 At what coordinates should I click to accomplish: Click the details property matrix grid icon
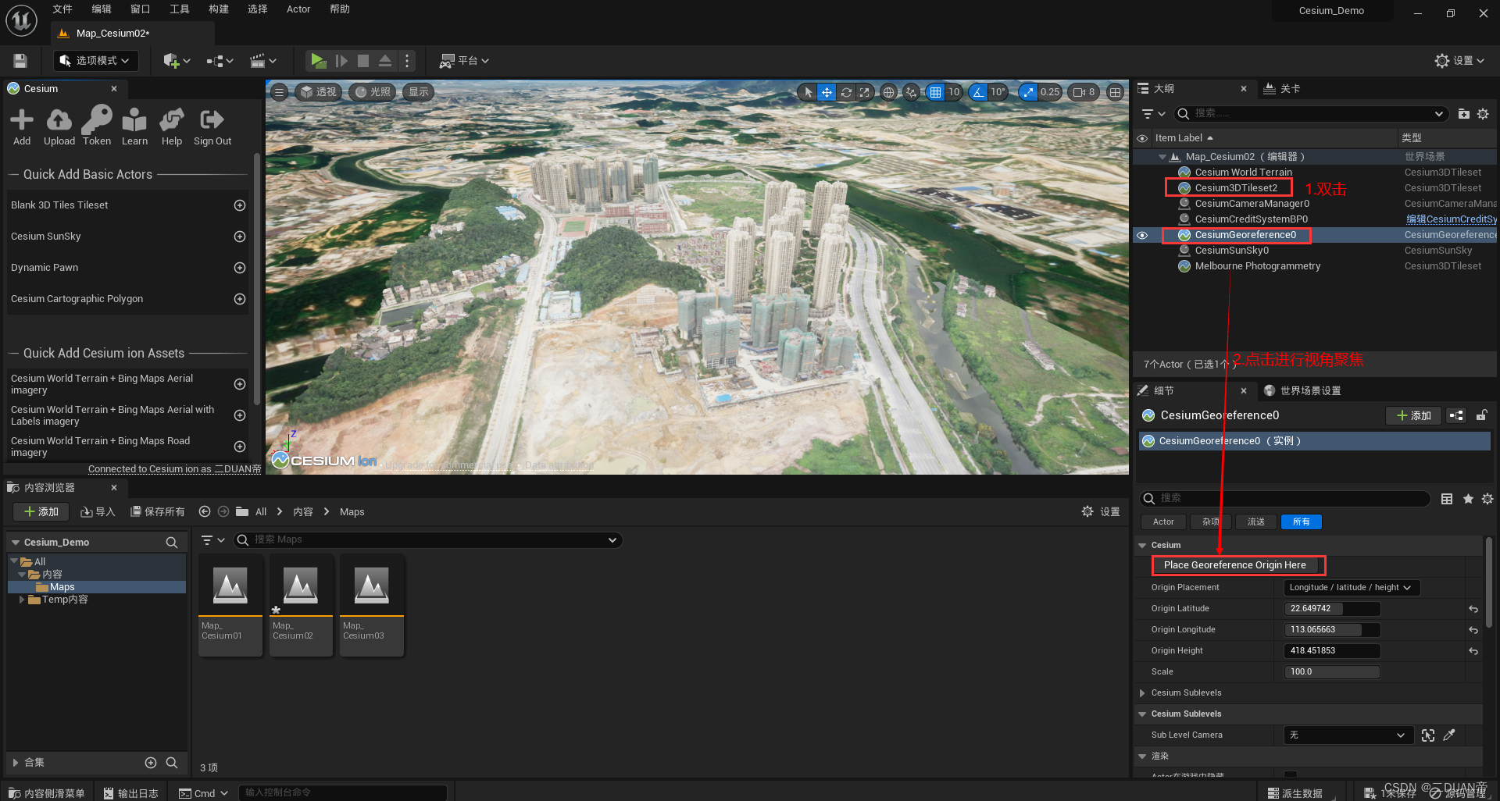click(x=1447, y=499)
